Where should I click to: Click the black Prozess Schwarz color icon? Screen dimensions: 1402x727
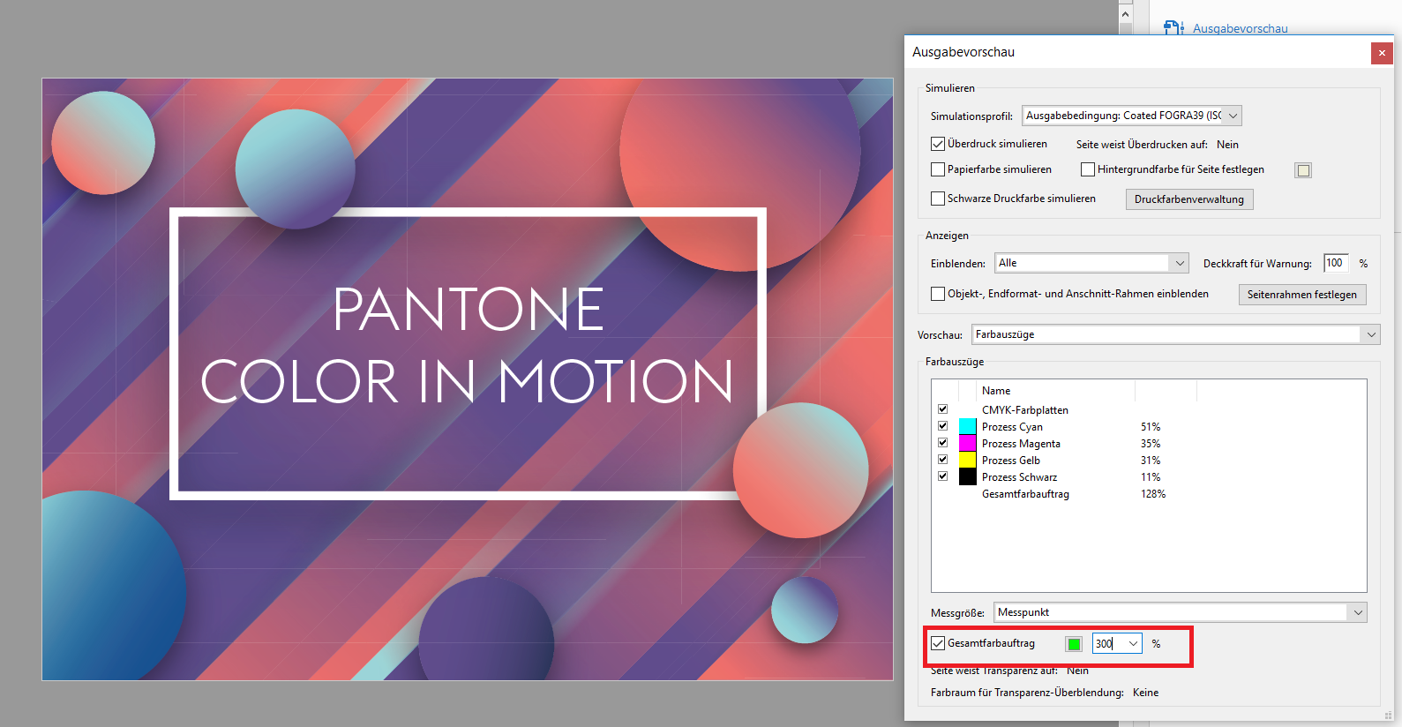(x=967, y=477)
